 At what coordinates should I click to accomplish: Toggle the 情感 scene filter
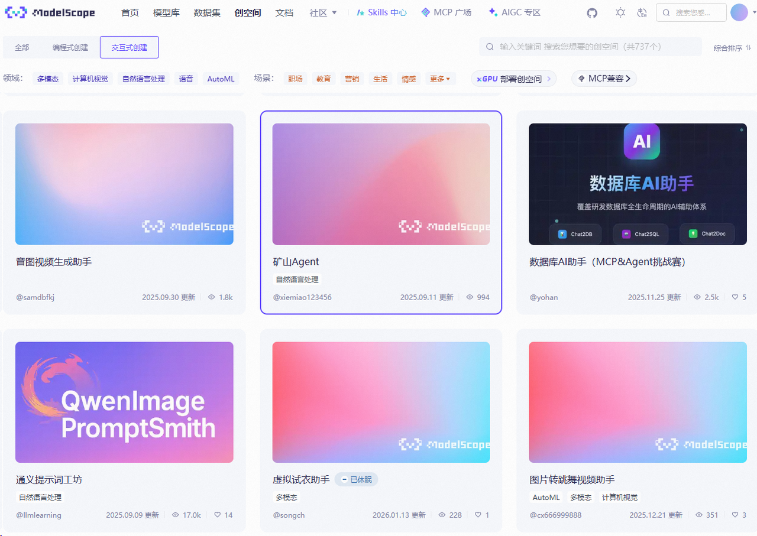point(409,79)
